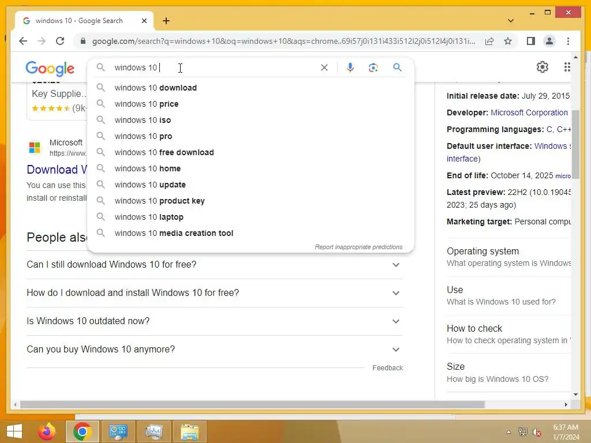591x443 pixels.
Task: Open the taskbar clock showing 6:37 AM
Action: tap(566, 432)
